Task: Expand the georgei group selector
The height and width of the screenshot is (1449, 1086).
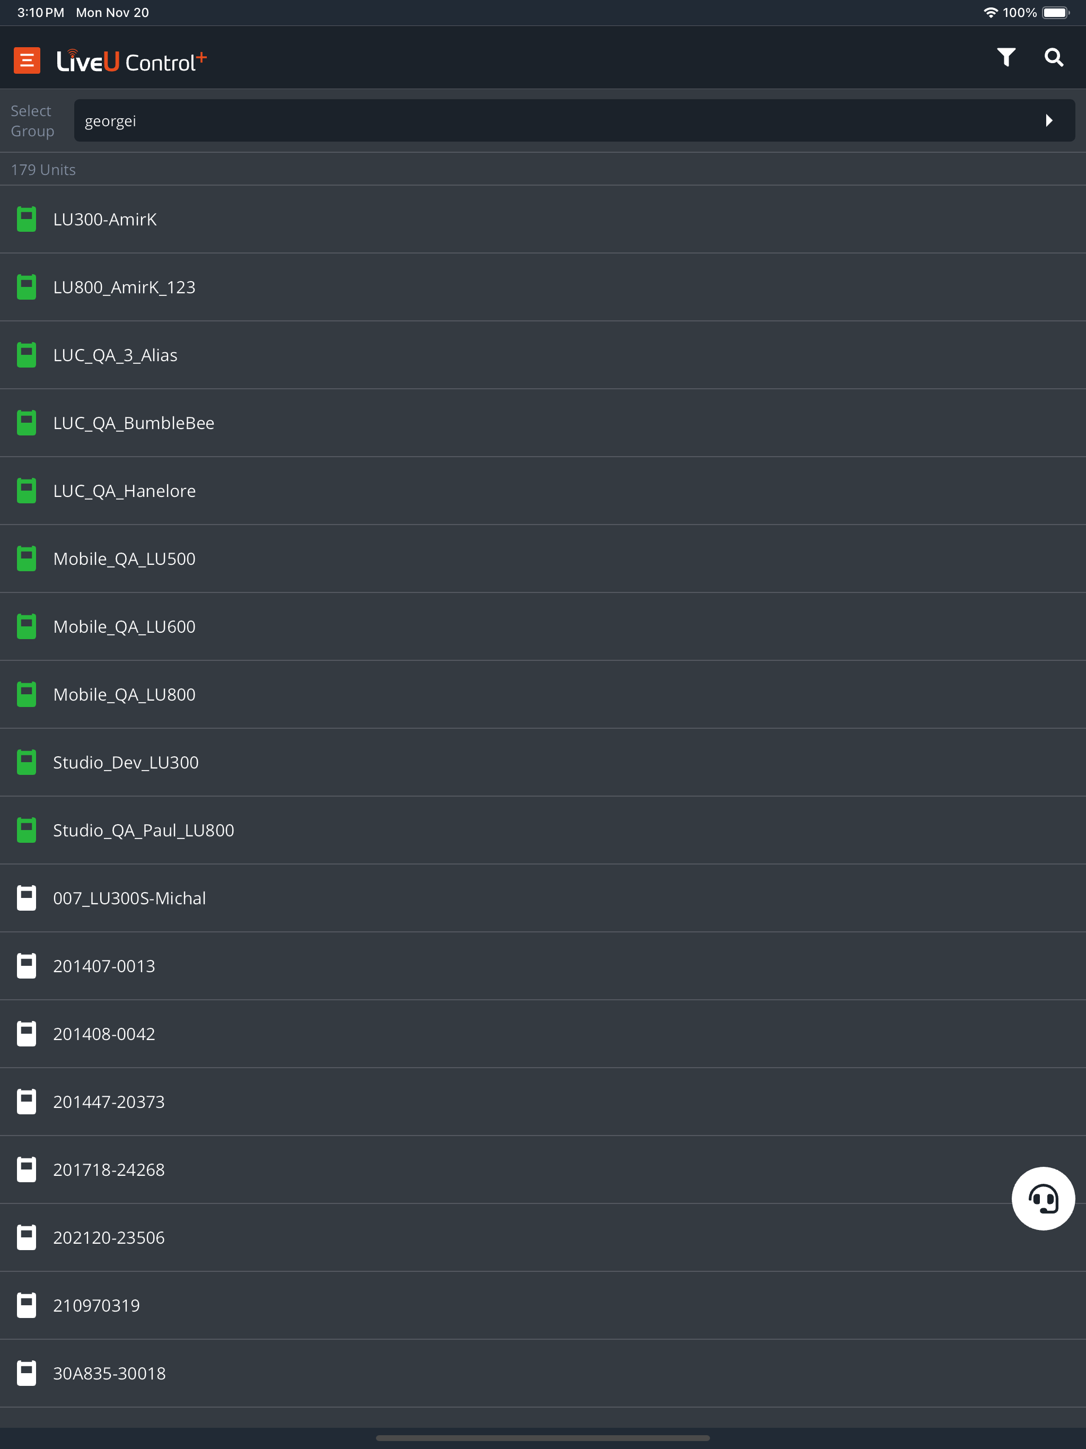Action: coord(574,120)
